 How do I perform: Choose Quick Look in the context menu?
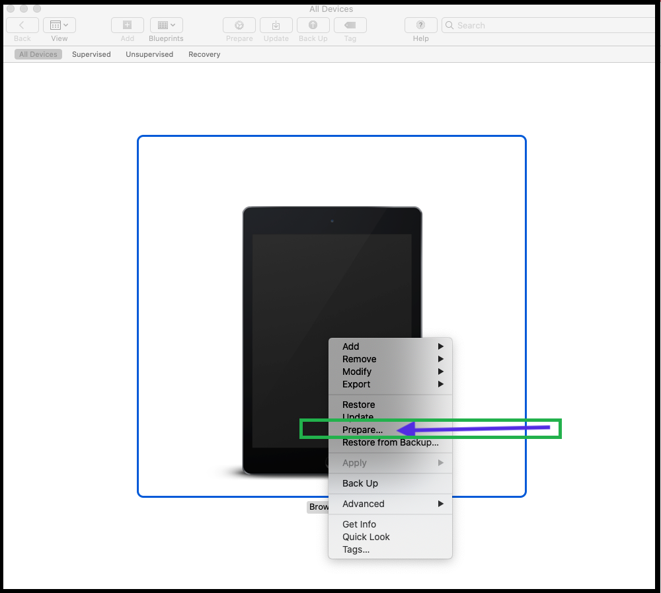(366, 537)
